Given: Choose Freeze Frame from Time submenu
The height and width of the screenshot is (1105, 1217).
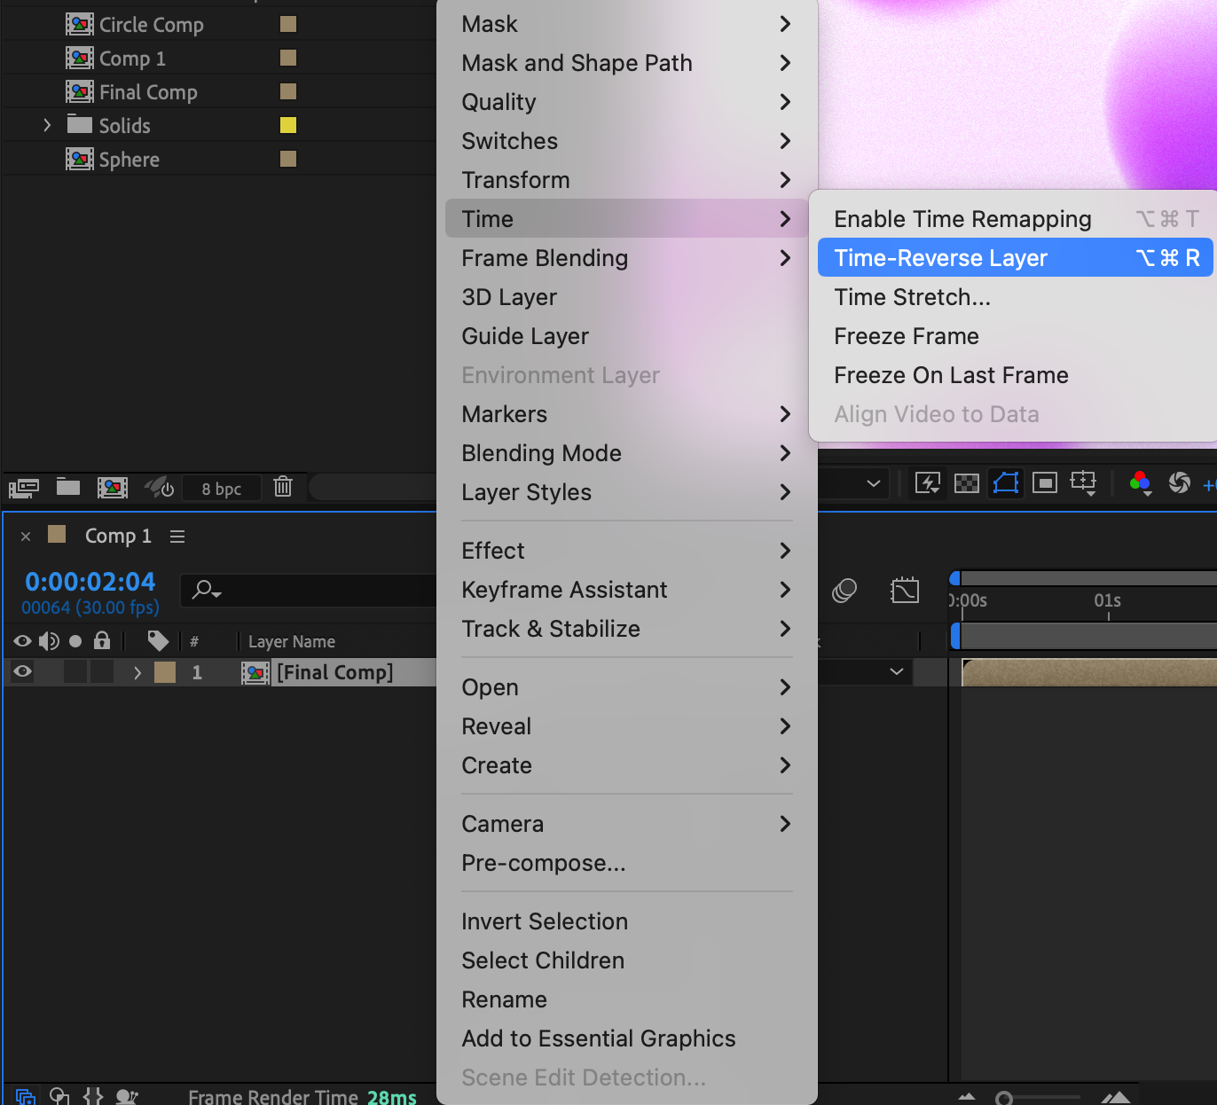Looking at the screenshot, I should tap(1016, 336).
